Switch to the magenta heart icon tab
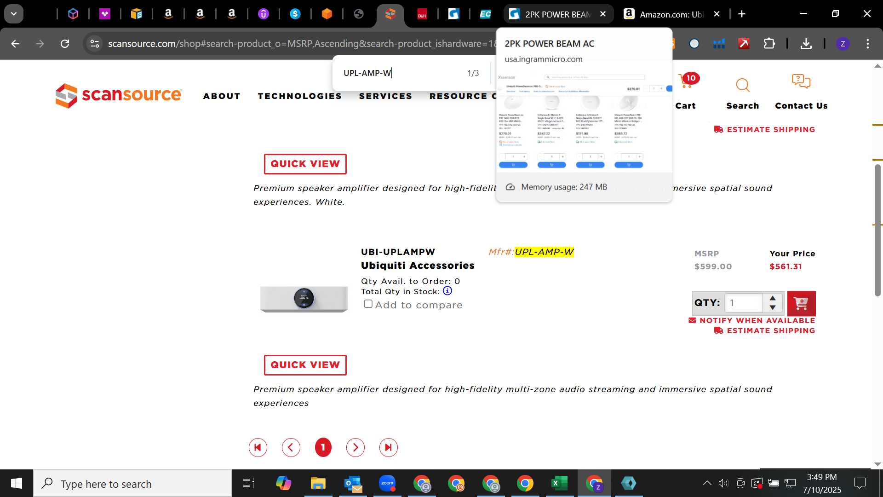This screenshot has width=883, height=497. pyautogui.click(x=105, y=14)
